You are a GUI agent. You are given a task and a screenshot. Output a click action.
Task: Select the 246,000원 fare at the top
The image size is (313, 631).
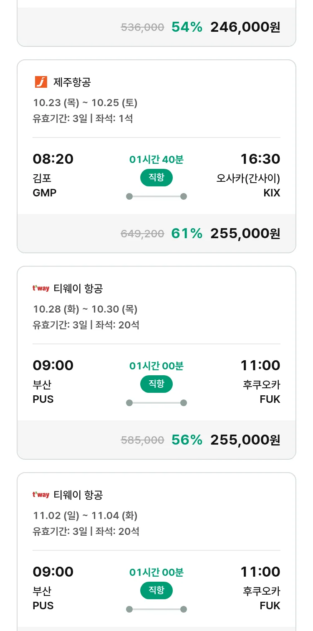click(245, 27)
